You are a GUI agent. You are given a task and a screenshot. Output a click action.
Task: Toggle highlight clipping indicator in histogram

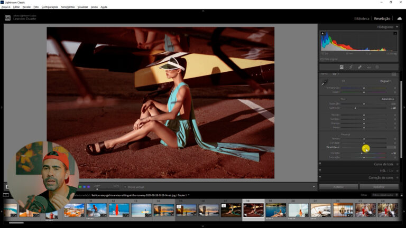[x=394, y=34]
